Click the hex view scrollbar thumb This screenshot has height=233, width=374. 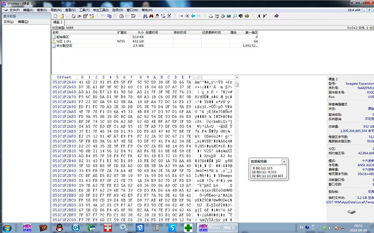(x=236, y=85)
